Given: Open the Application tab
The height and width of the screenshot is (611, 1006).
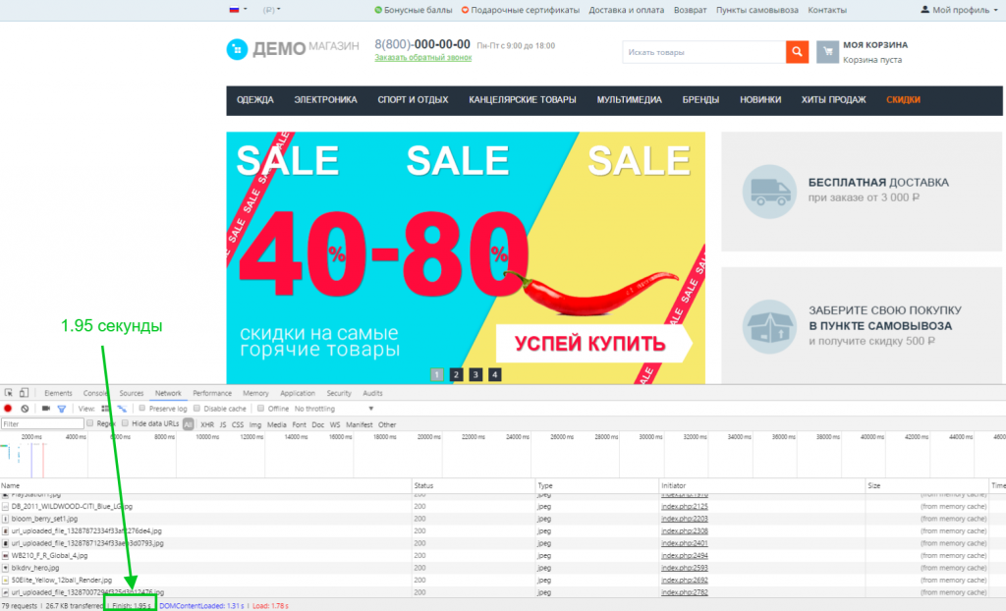Looking at the screenshot, I should point(298,394).
